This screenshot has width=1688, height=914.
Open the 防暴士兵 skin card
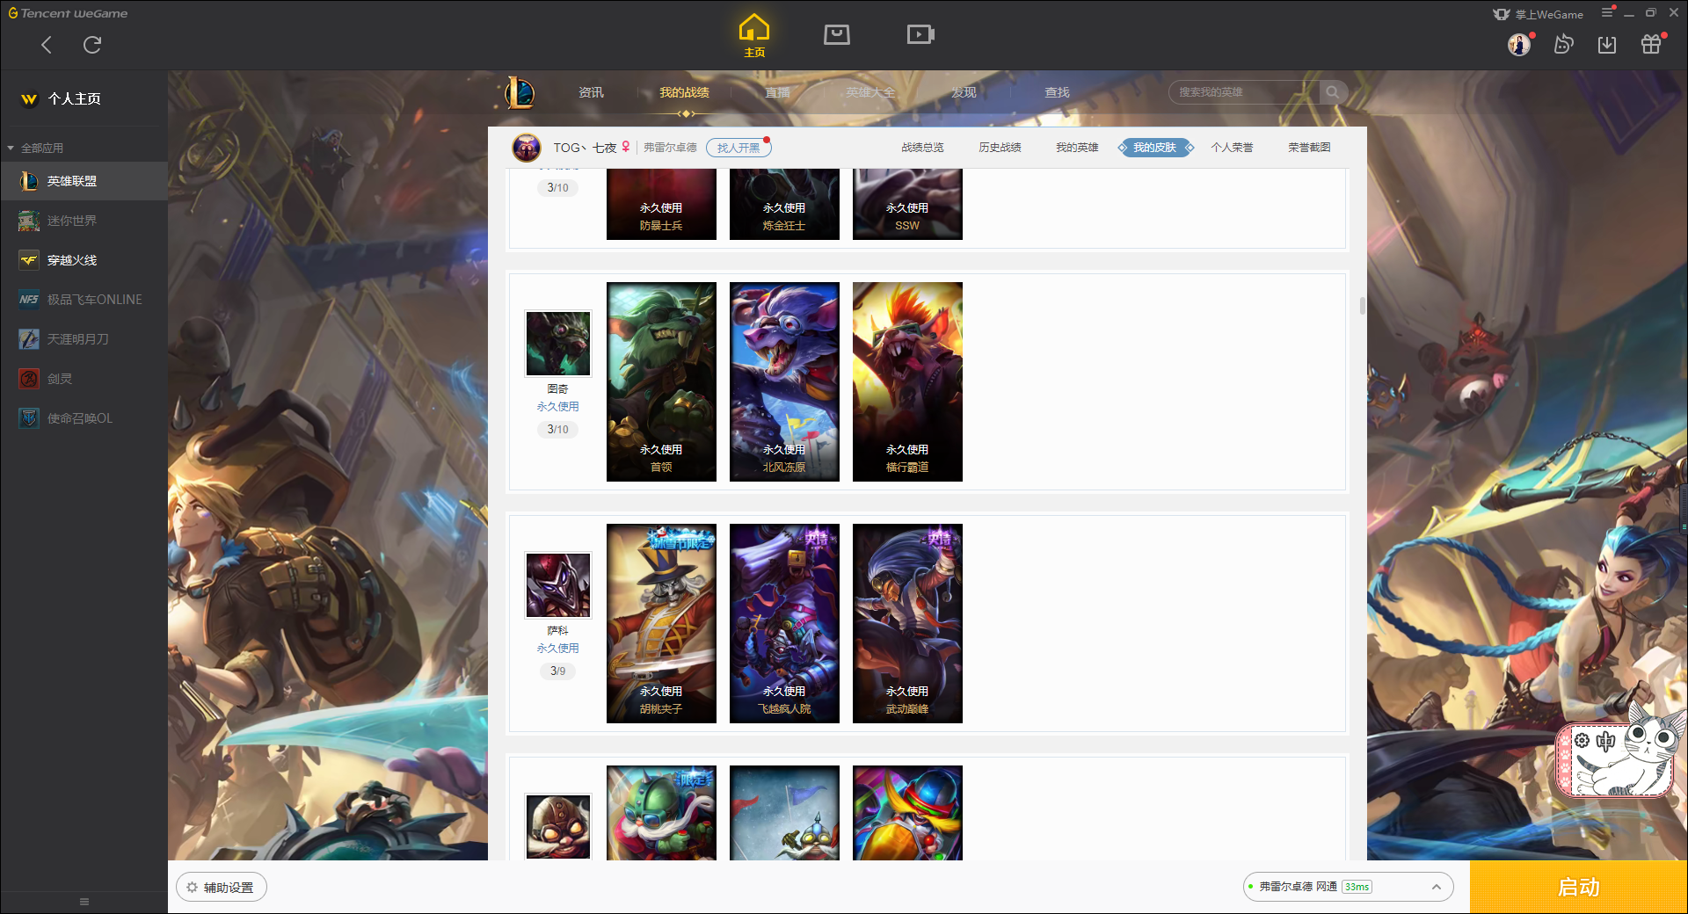pyautogui.click(x=661, y=204)
